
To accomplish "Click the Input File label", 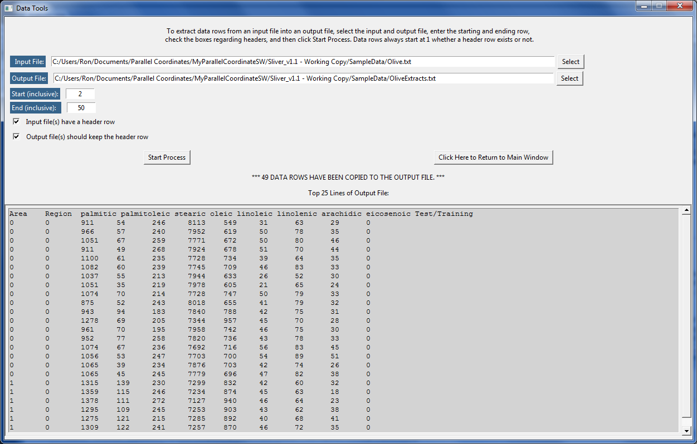I will 30,62.
